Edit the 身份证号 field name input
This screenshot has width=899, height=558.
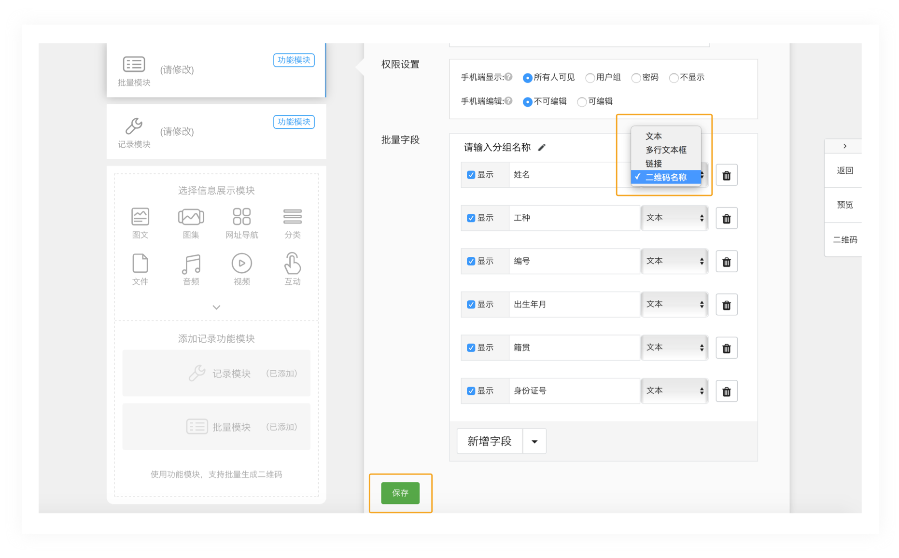[x=575, y=391]
